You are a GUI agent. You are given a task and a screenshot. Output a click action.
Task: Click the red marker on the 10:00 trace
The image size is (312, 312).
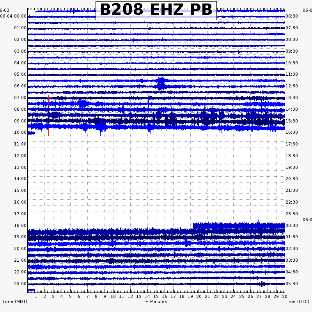(48, 132)
